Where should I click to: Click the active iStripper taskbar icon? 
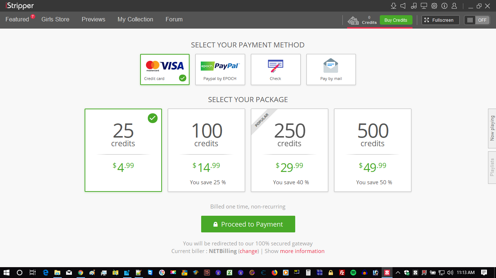coord(387,273)
